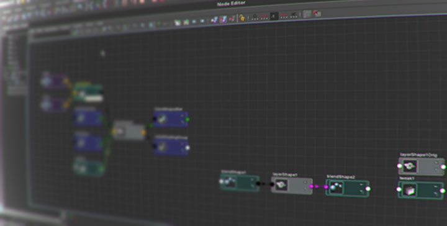This screenshot has width=447, height=226.
Task: Expand the layerShape1Orig node's upper view-mode icon
Action: [436, 162]
